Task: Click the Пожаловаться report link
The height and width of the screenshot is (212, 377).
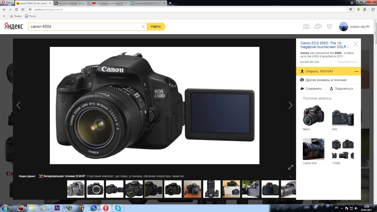Action: point(347,62)
